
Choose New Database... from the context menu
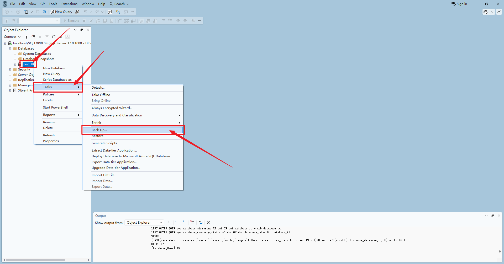pyautogui.click(x=58, y=68)
